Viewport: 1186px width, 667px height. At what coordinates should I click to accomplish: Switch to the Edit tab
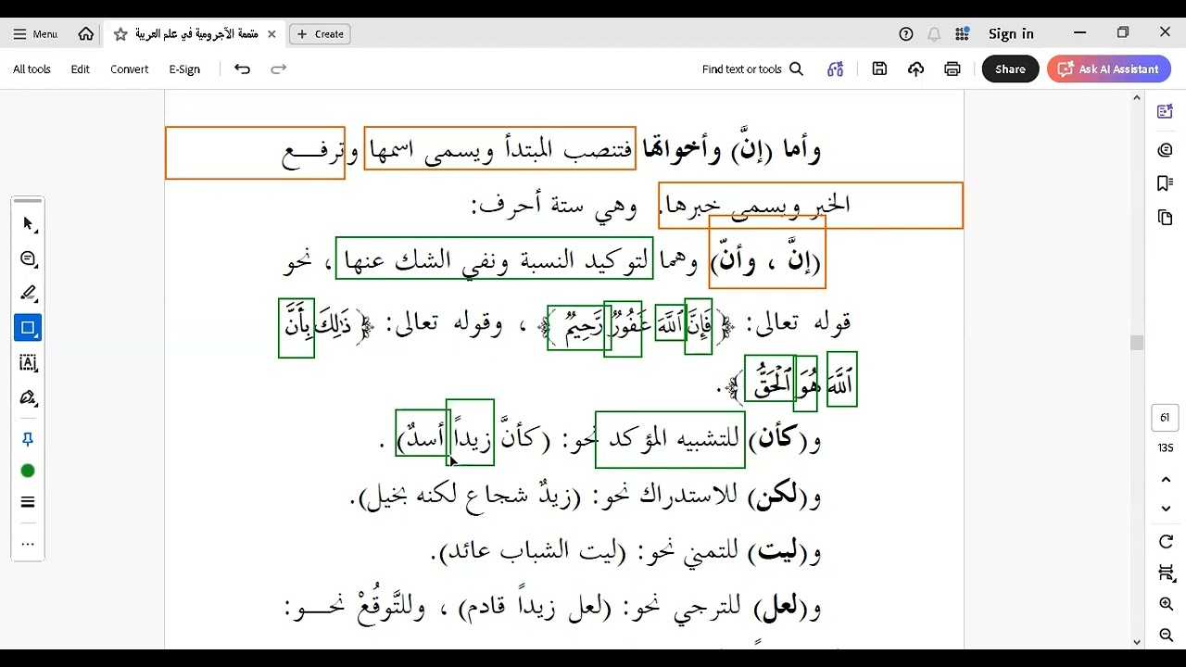pyautogui.click(x=81, y=69)
